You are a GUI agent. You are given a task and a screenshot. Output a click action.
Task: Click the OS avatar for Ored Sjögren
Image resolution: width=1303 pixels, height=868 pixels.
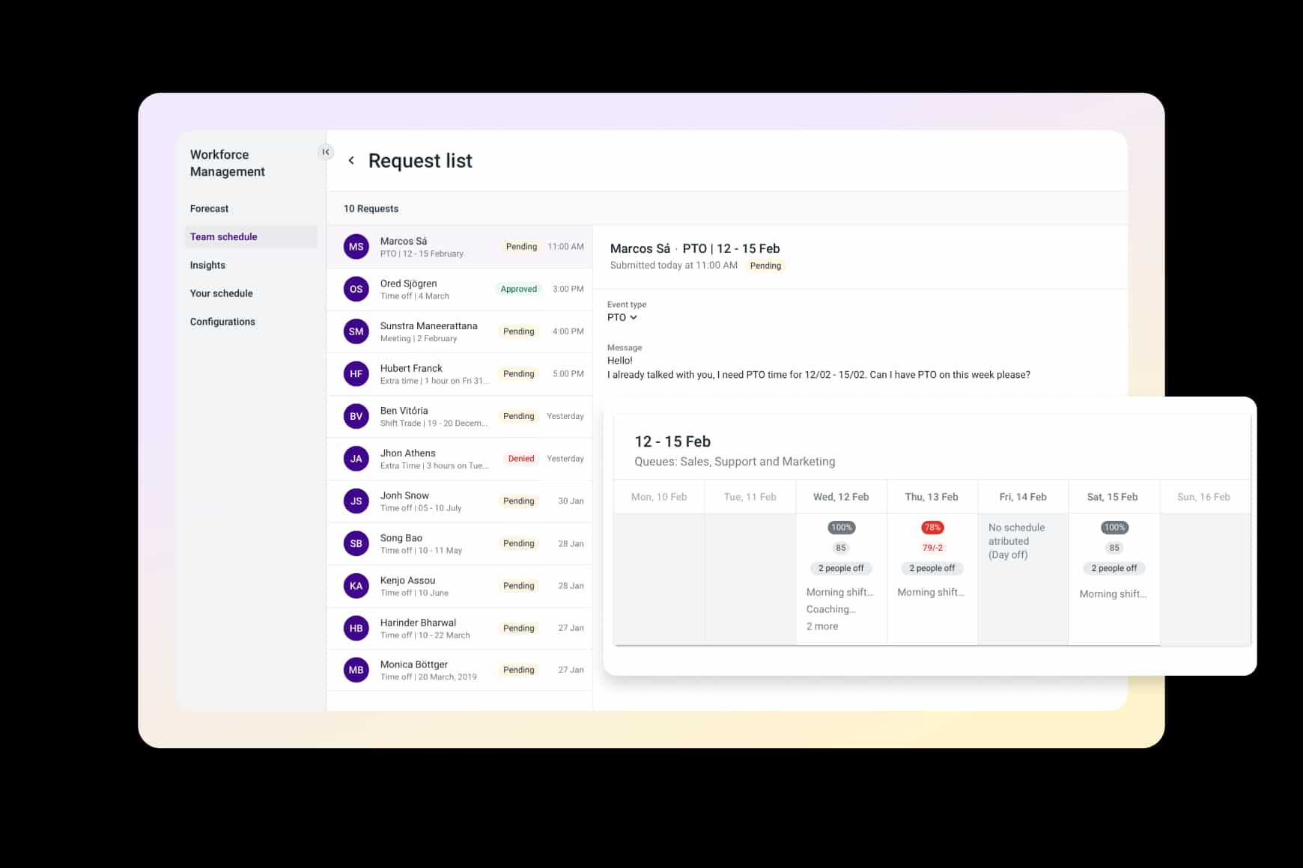click(x=356, y=290)
